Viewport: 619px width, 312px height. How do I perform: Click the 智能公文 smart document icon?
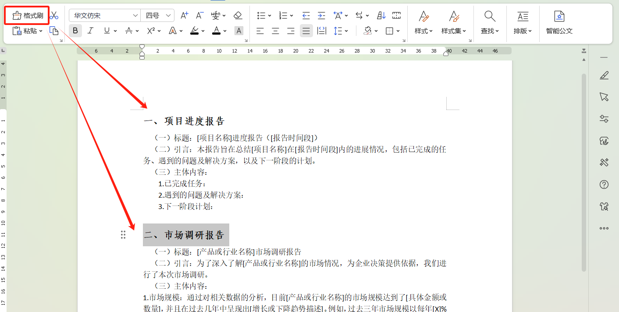(559, 22)
